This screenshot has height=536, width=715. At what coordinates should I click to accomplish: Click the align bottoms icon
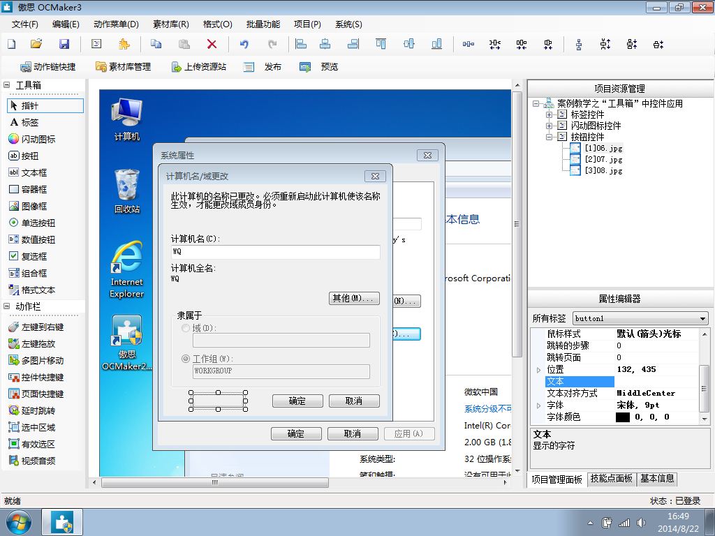coord(436,44)
